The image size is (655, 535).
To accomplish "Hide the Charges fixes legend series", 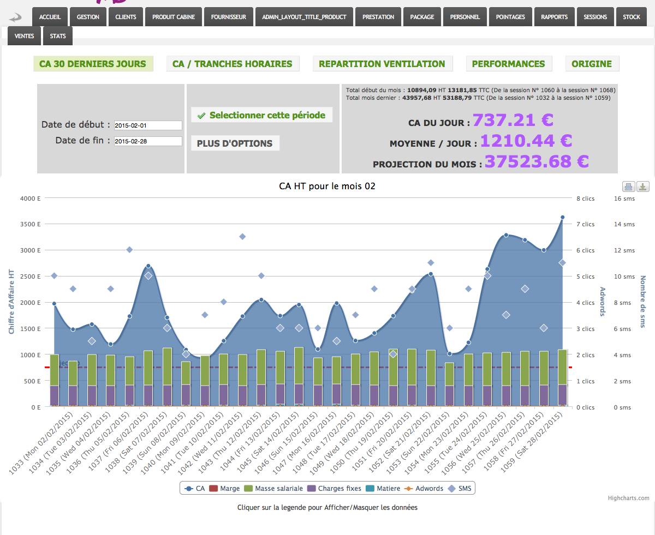I will (x=334, y=488).
